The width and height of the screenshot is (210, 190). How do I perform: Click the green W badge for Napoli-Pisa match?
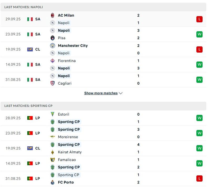coord(199,34)
